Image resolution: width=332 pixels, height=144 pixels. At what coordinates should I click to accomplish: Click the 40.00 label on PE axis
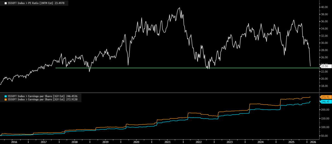point(325,7)
